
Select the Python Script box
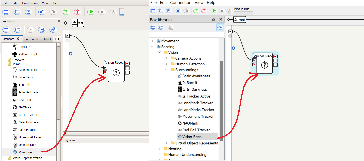[28, 54]
